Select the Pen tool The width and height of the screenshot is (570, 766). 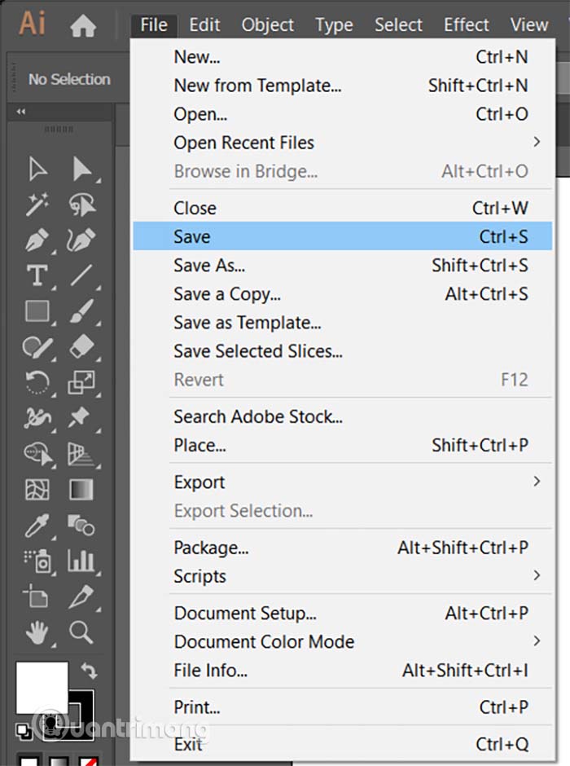coord(37,240)
